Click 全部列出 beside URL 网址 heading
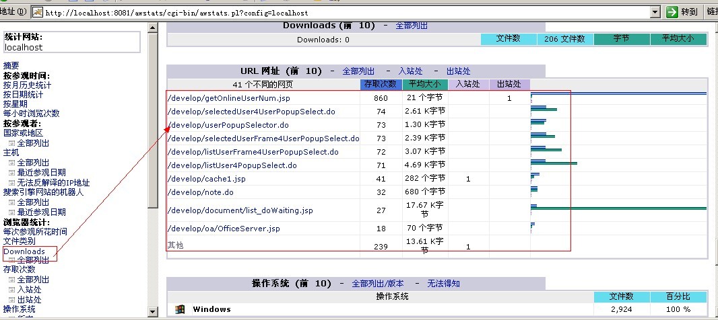 (358, 71)
